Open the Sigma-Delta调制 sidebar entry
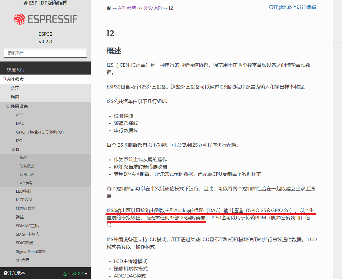Viewport: 342px width, 279px height. tap(30, 251)
